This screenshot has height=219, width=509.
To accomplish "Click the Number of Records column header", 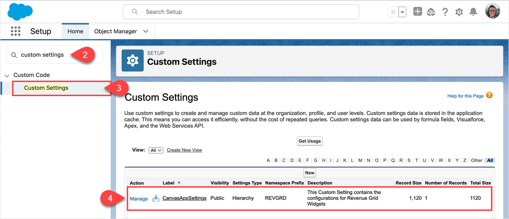I will (445, 183).
